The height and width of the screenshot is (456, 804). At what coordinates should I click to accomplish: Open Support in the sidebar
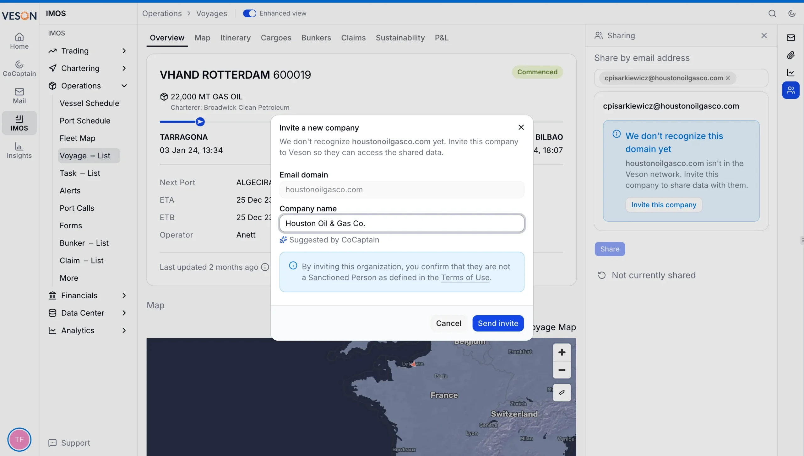69,443
